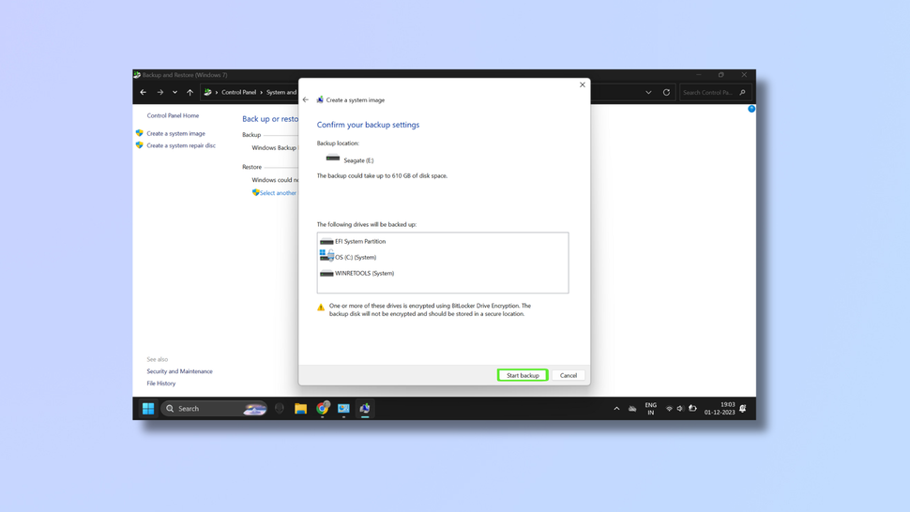Cancel the system image dialog
The height and width of the screenshot is (512, 910).
pos(569,375)
